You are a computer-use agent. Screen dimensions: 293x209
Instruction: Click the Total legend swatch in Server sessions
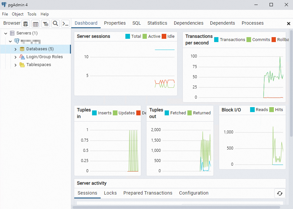click(128, 36)
